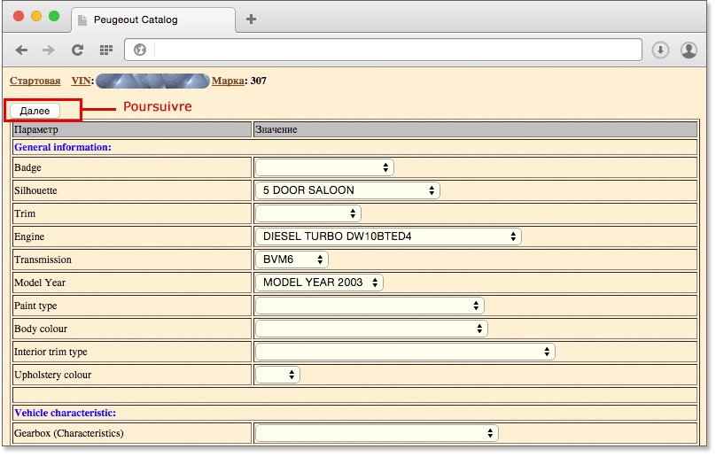Image resolution: width=716 pixels, height=457 pixels.
Task: Close the window with red button
Action: pyautogui.click(x=19, y=17)
